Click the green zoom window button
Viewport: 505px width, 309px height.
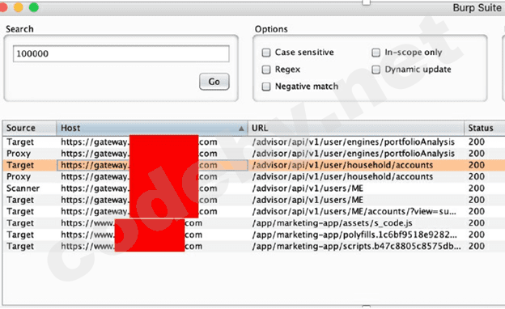coord(34,7)
